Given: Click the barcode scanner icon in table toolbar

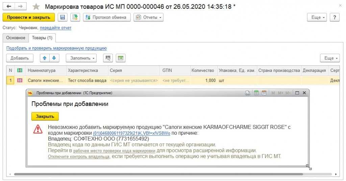Looking at the screenshot, I should coord(108,58).
